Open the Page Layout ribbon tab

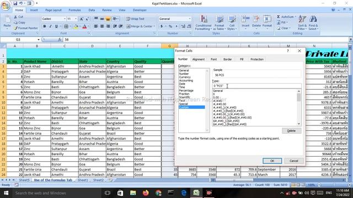coord(54,10)
